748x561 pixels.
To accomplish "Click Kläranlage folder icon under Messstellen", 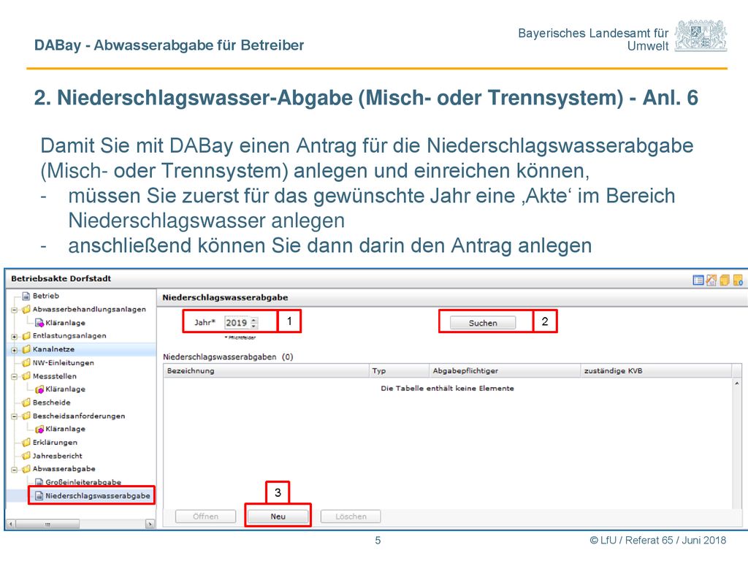I will 39,389.
